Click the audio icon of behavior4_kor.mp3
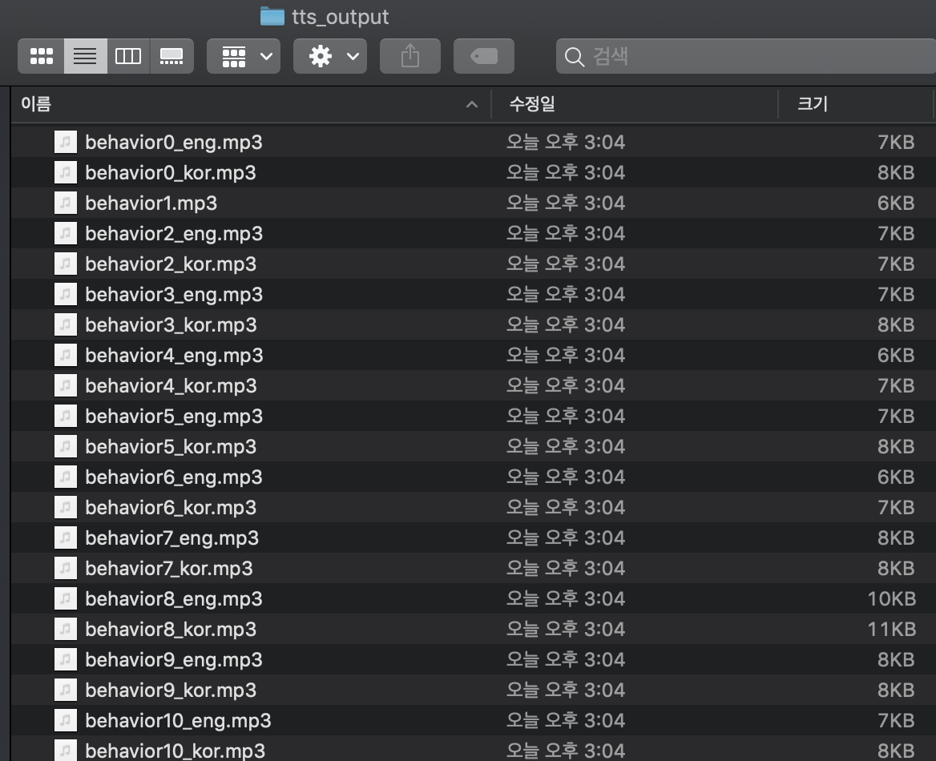936x761 pixels. click(66, 385)
